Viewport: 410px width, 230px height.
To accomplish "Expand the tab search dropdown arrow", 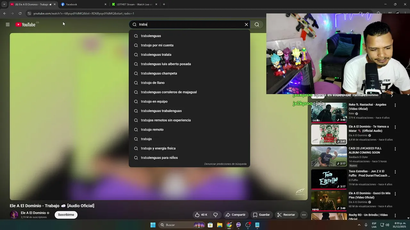I will 4,4.
